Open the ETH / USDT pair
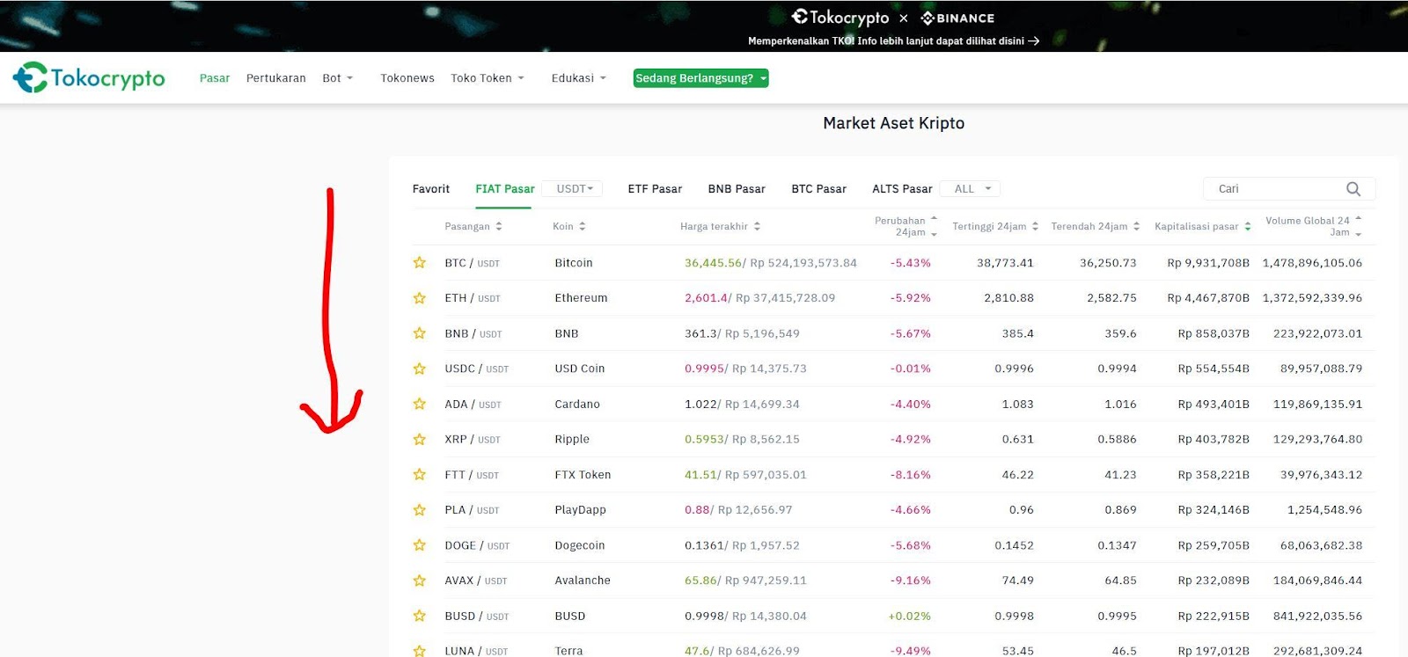The height and width of the screenshot is (657, 1408). pos(473,298)
